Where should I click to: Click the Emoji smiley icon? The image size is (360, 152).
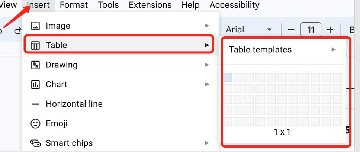35,123
